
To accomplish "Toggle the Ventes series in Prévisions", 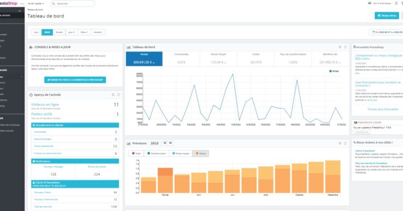I will (x=201, y=154).
